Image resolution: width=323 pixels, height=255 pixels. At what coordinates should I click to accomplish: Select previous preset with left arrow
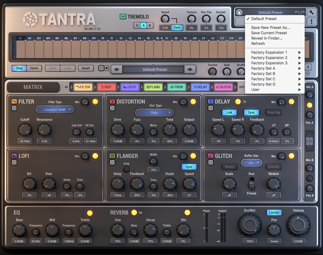click(117, 69)
